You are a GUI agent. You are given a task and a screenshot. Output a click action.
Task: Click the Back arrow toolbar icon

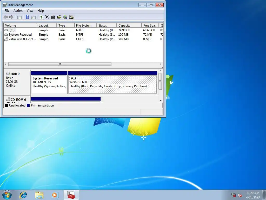[5, 17]
